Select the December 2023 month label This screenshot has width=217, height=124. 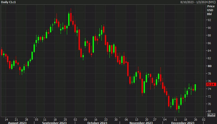(183, 123)
